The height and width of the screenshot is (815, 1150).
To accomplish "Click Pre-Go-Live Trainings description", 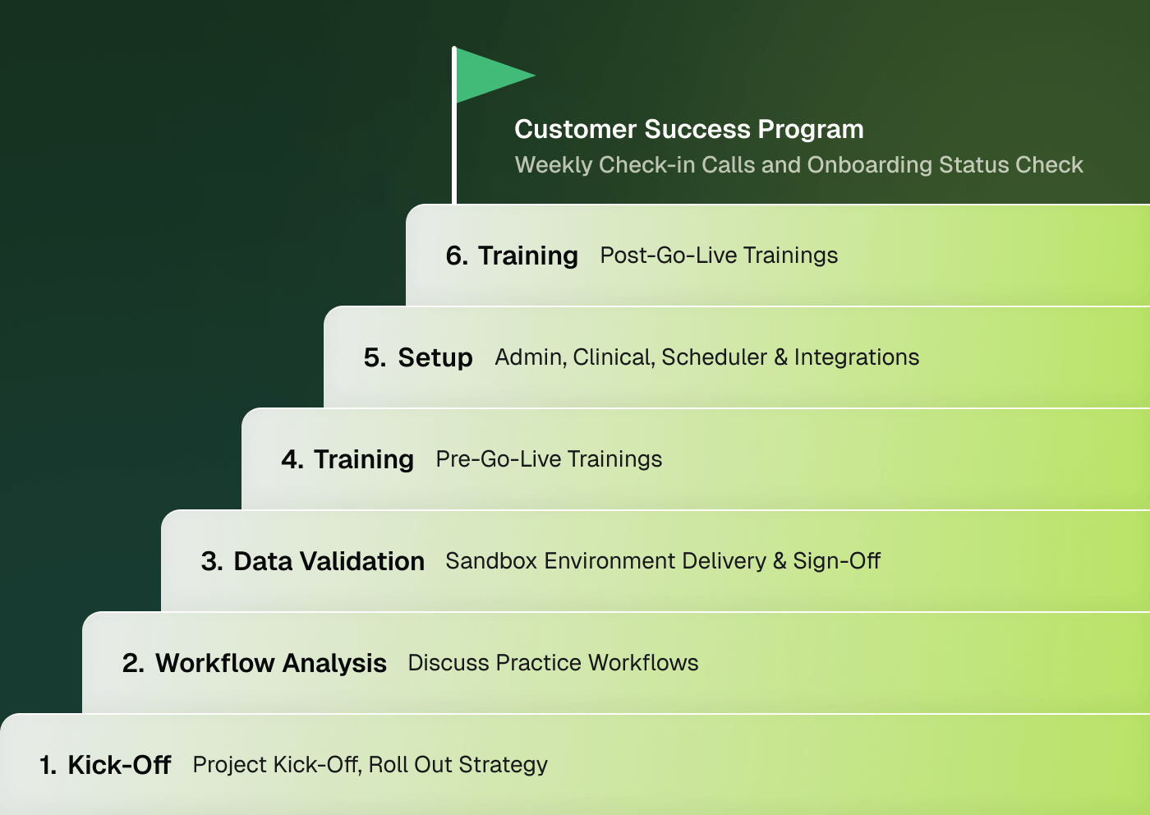I will click(549, 458).
